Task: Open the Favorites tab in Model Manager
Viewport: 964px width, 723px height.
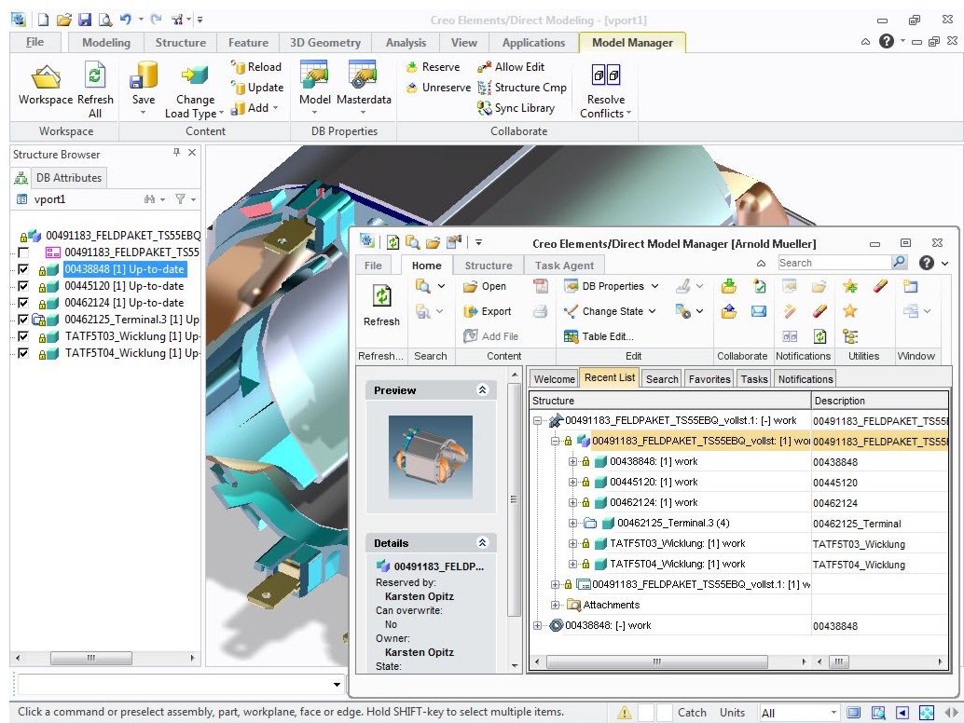Action: click(709, 379)
